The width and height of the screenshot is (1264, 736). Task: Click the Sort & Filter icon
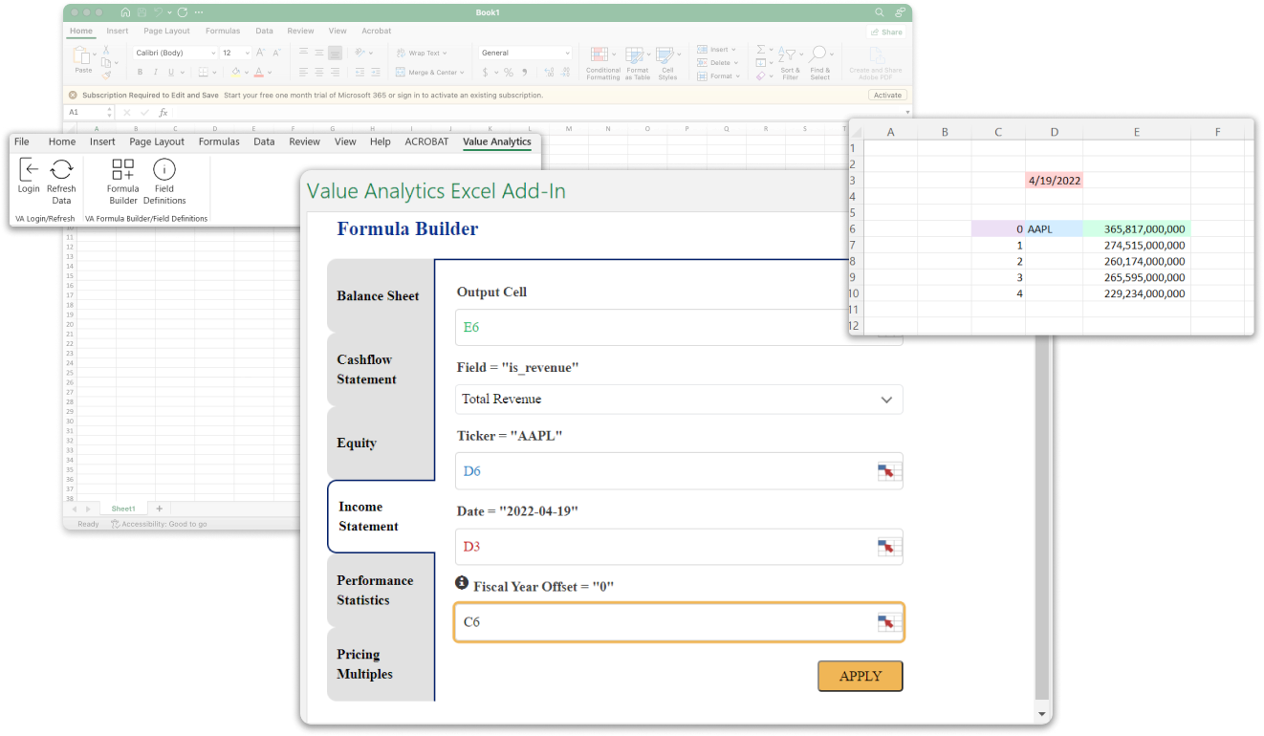789,55
